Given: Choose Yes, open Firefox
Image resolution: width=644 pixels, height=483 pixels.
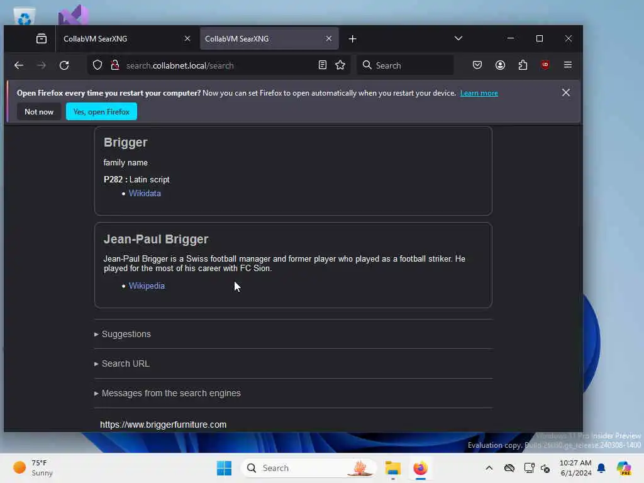Looking at the screenshot, I should 101,112.
